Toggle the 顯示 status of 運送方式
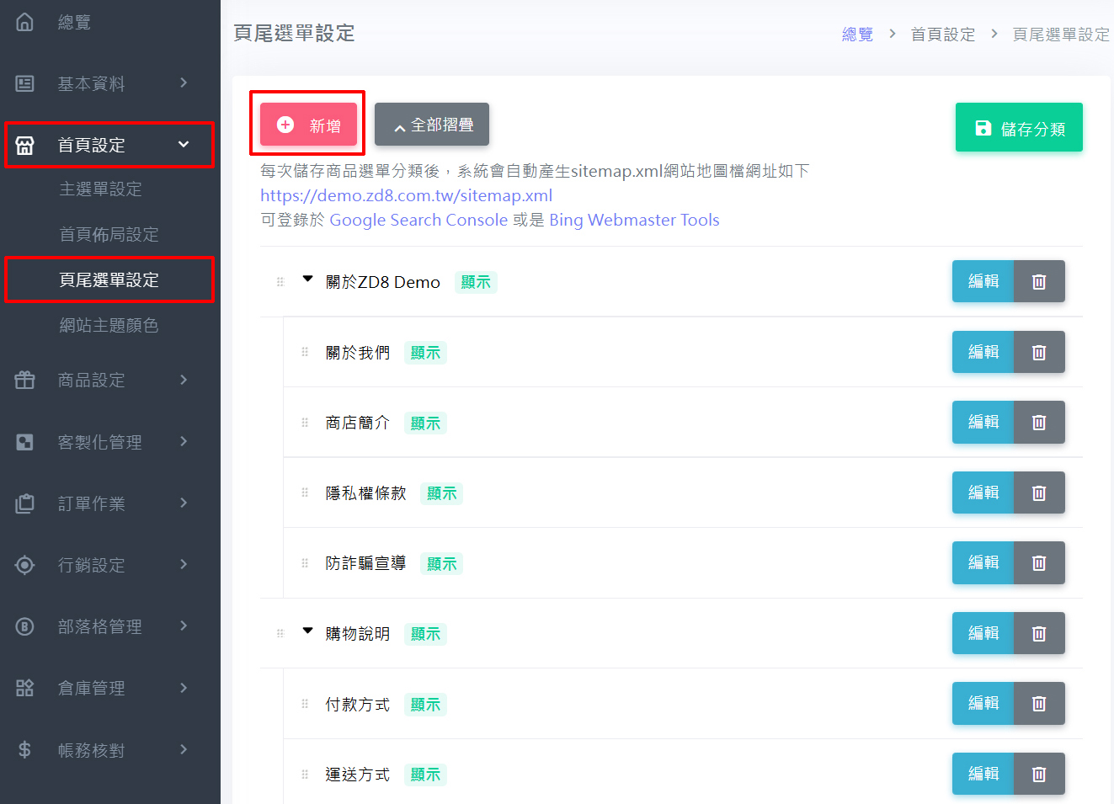Screen dimensions: 1114x804 pyautogui.click(x=425, y=775)
